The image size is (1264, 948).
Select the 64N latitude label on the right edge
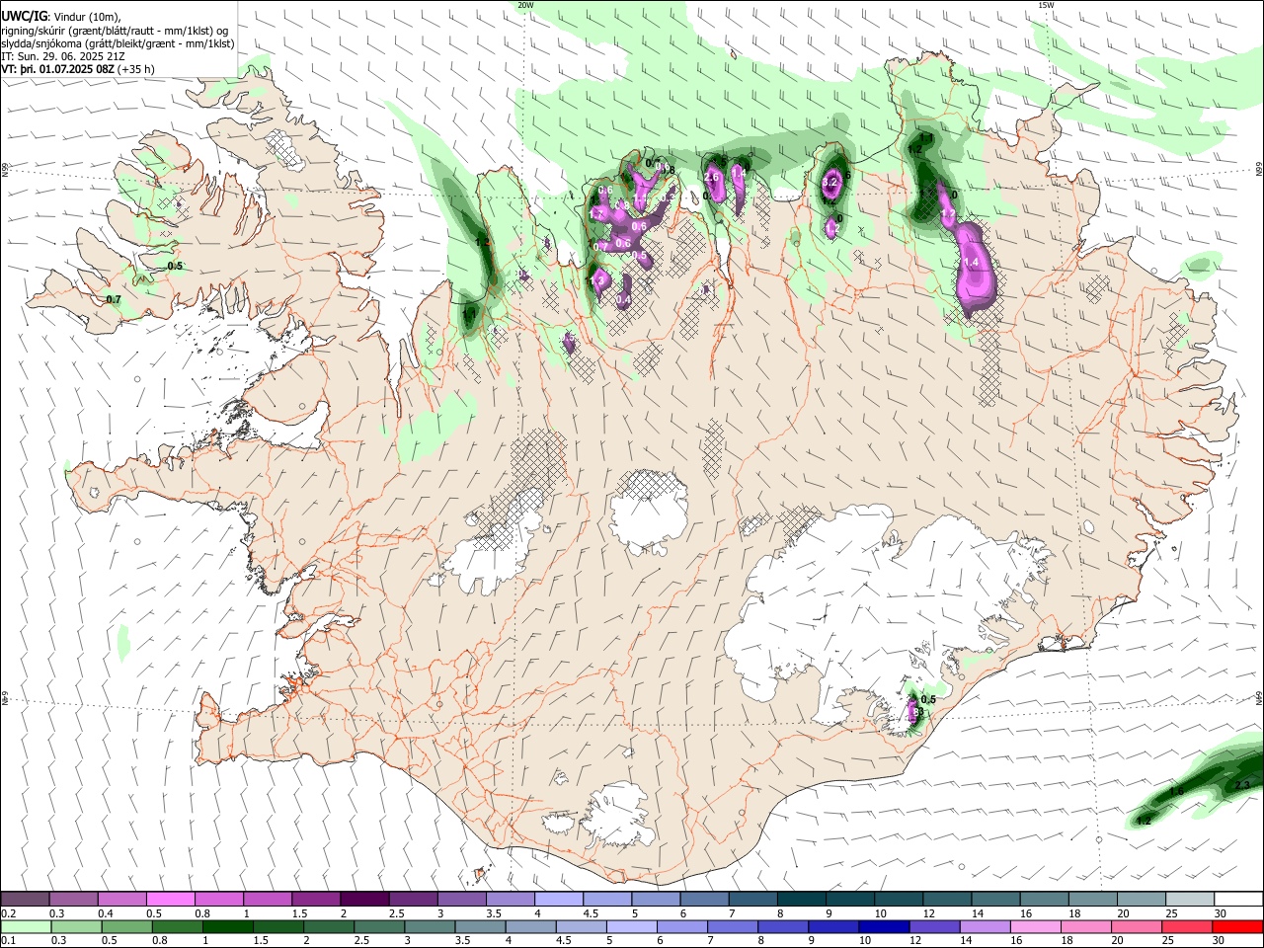1259,697
